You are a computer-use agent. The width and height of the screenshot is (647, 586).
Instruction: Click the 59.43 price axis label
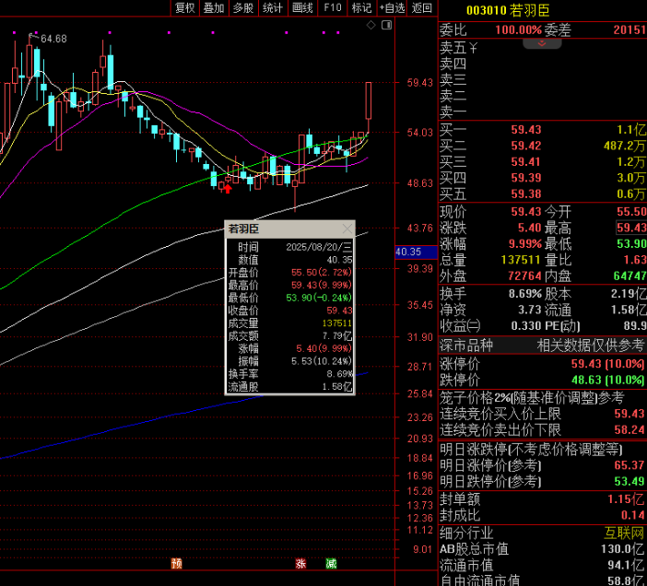coord(420,83)
